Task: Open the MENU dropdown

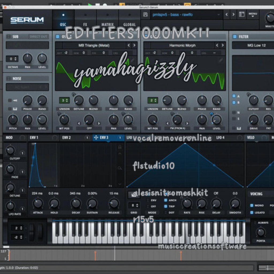Action: tap(253, 14)
